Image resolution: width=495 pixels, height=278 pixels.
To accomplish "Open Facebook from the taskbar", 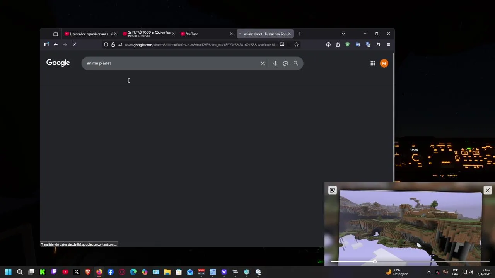I will [111, 272].
